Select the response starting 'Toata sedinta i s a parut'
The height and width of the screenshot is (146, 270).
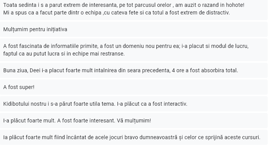[x=134, y=10]
